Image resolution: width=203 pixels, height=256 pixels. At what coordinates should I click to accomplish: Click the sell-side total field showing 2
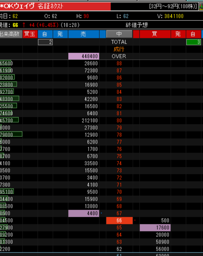[x=45, y=42]
